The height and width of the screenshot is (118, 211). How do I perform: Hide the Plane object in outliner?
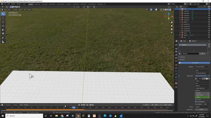[x=209, y=33]
